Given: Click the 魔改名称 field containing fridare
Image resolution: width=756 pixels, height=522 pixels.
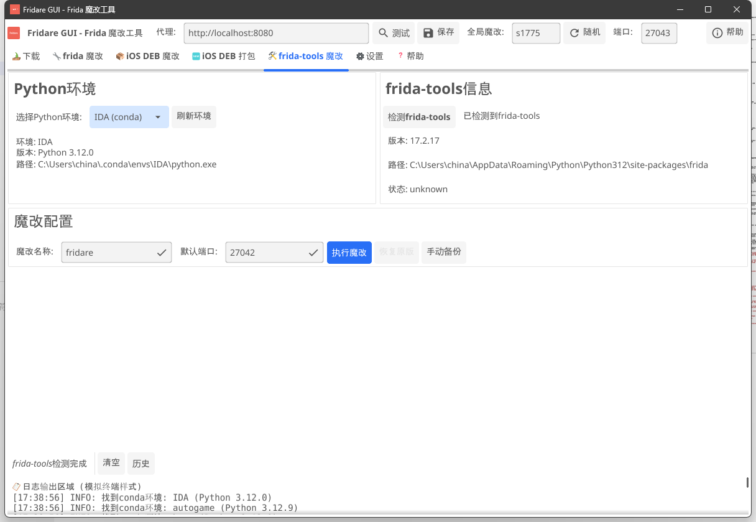Looking at the screenshot, I should click(x=116, y=253).
